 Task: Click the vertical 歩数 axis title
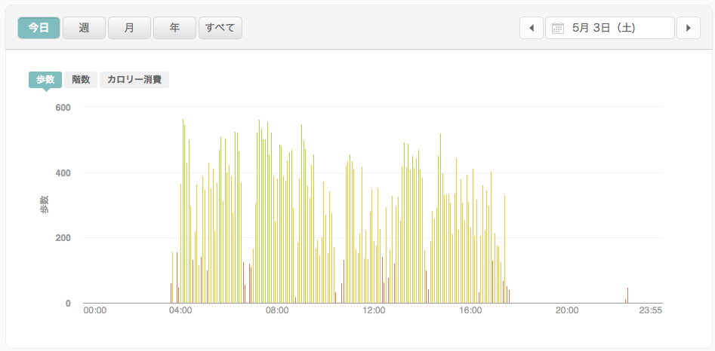coord(45,205)
